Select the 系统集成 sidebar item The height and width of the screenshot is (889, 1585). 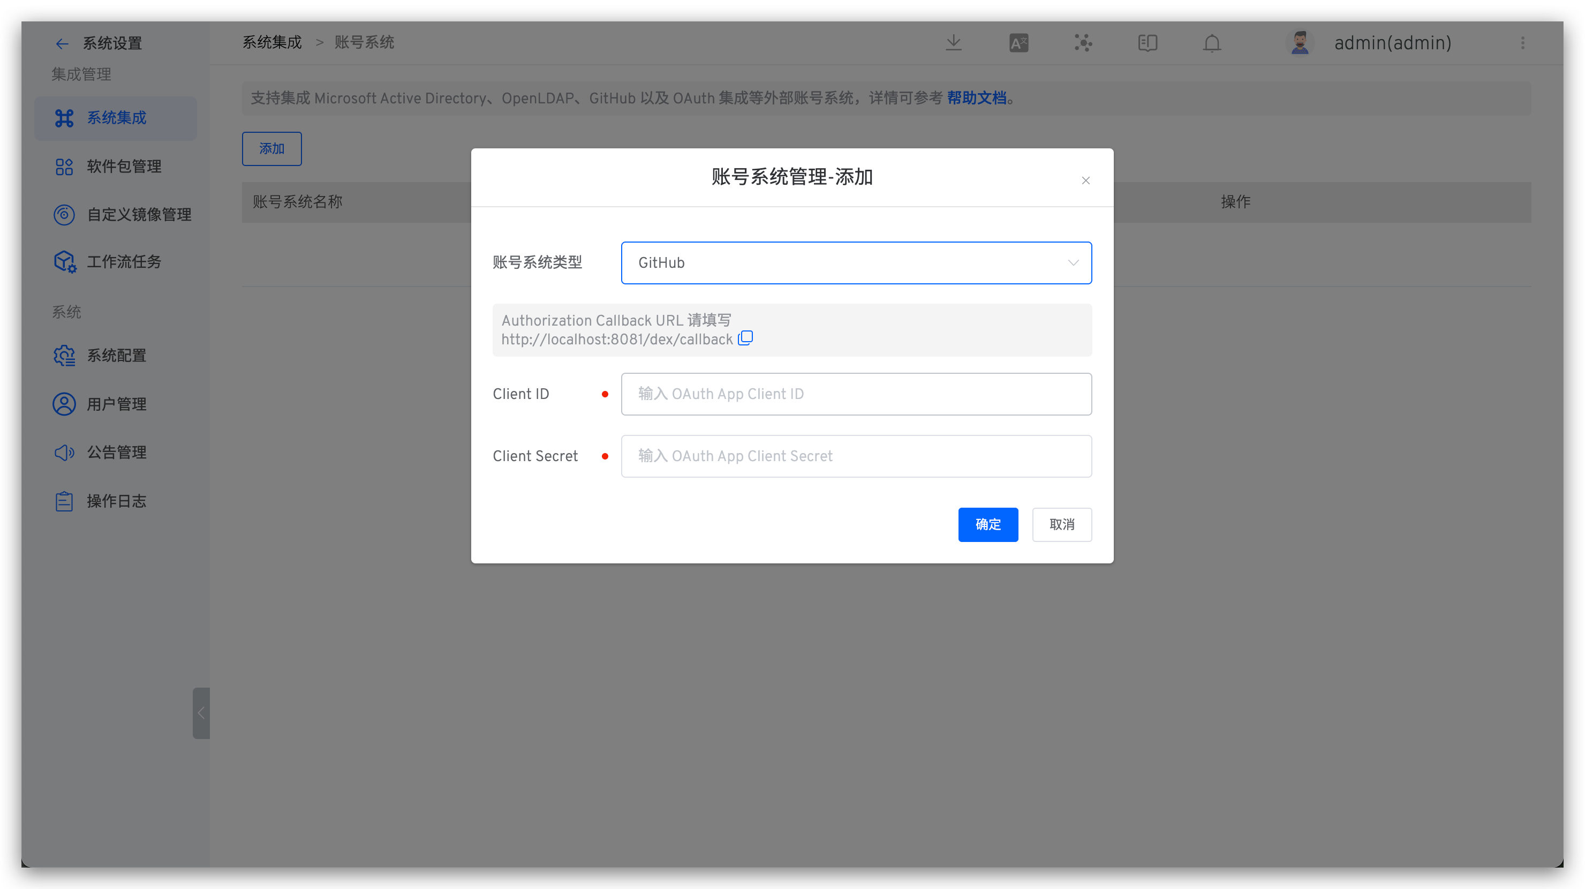[x=116, y=117]
